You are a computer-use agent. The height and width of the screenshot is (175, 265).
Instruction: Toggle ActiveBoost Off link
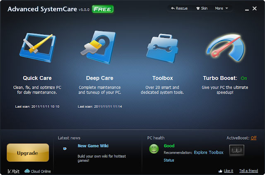253,138
